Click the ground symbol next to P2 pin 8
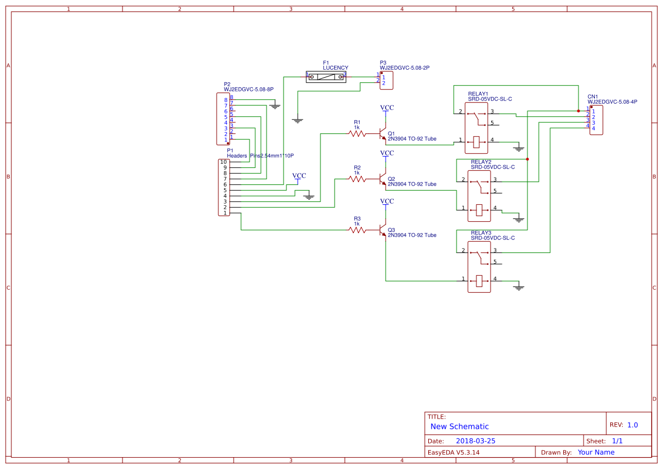 (x=275, y=105)
